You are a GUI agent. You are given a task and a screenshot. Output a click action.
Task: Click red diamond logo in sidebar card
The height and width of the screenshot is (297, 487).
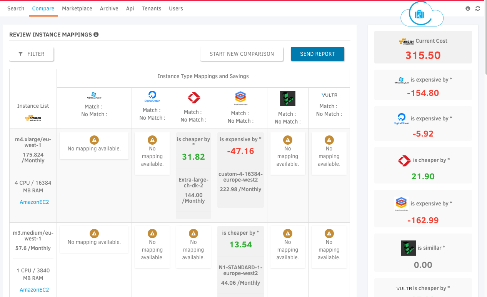coord(404,161)
